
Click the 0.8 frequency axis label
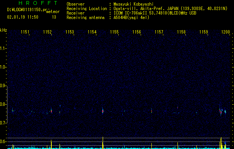3,104
